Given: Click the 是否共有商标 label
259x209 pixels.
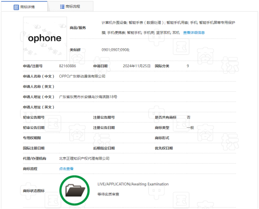Looking at the screenshot, I should point(166,117).
